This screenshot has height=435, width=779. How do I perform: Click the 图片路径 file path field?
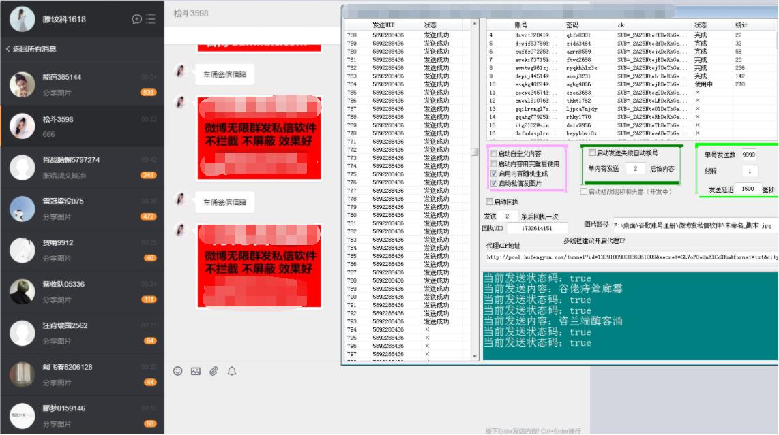point(694,225)
